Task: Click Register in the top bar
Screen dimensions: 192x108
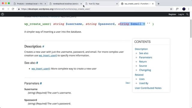Action: click(172, 14)
